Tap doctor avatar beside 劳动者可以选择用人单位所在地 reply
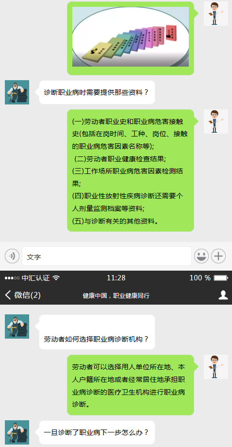Screen dimensions: 232x447 [216, 367]
